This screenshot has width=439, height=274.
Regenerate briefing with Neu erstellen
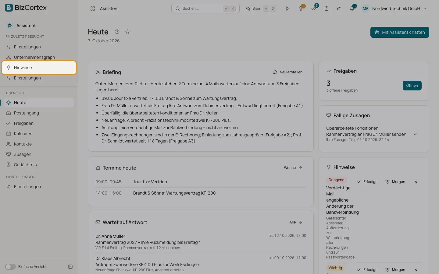tap(288, 72)
